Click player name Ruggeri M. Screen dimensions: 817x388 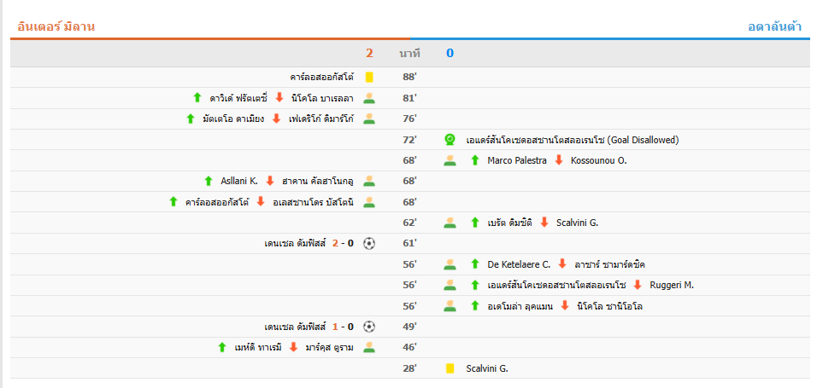[673, 286]
